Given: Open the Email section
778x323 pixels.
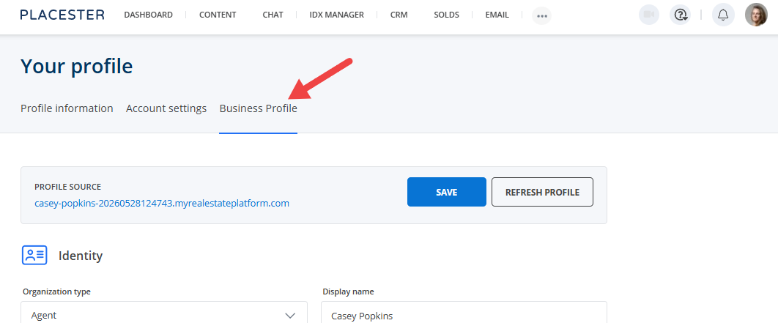Looking at the screenshot, I should coord(497,15).
